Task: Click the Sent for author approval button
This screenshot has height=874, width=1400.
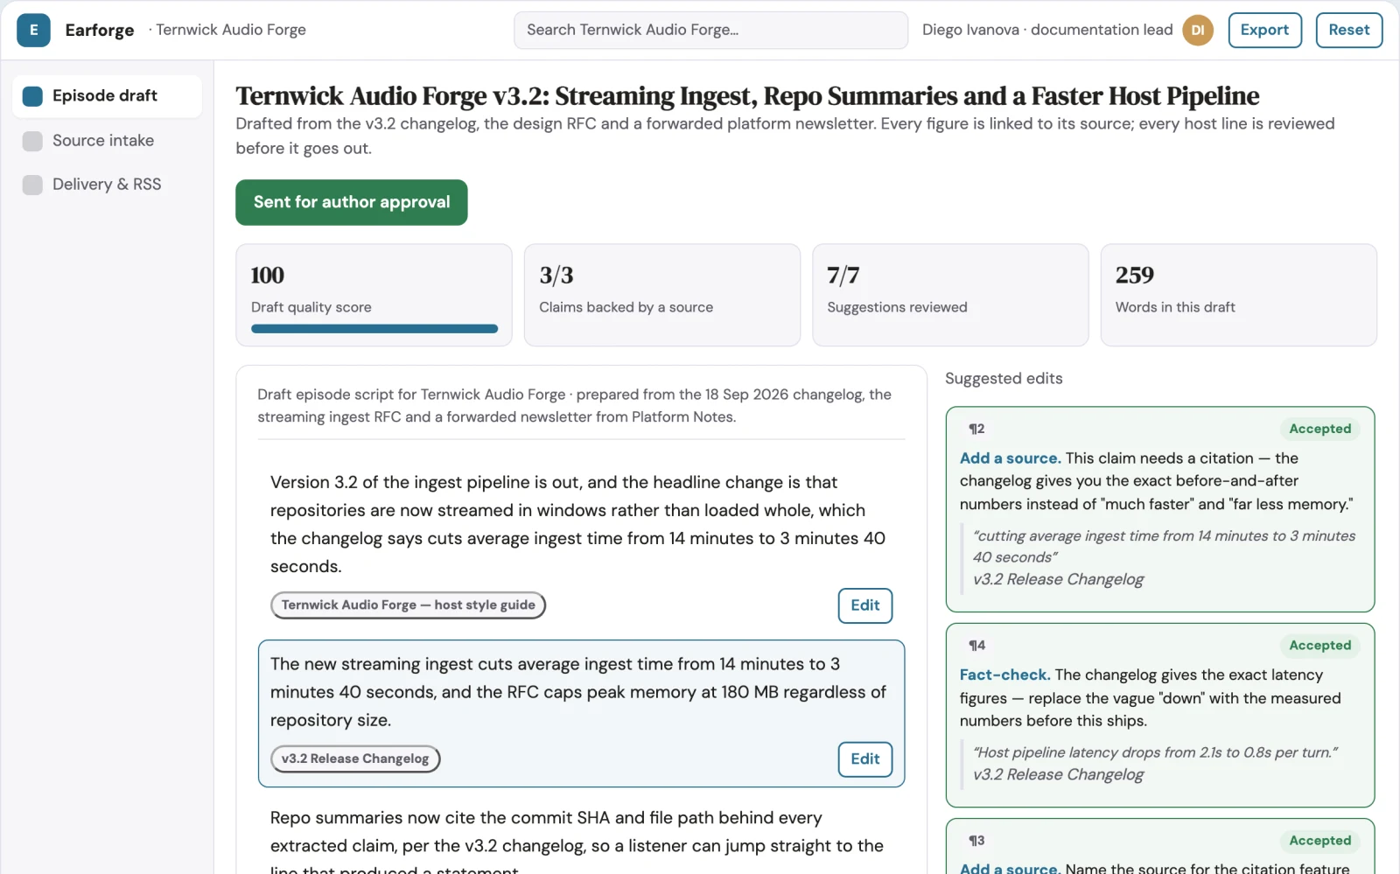Action: click(x=352, y=202)
